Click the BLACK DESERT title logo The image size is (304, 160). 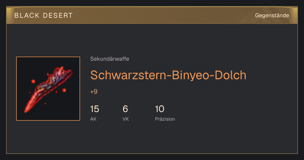tap(44, 15)
